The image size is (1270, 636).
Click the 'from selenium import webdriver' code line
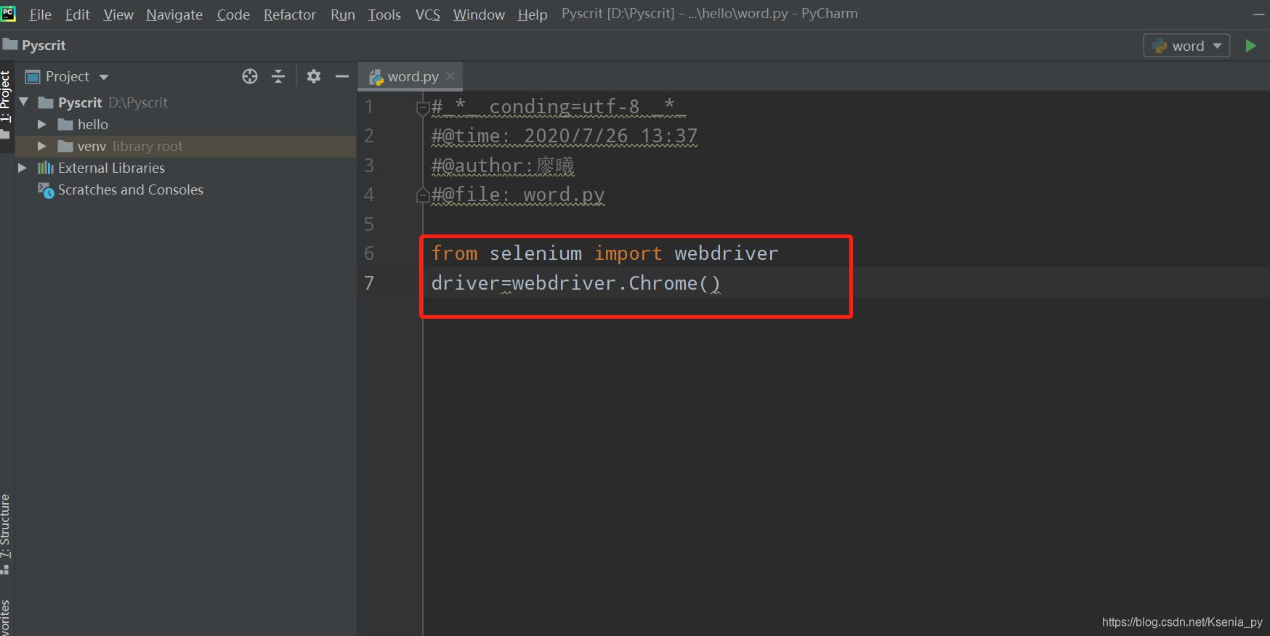click(604, 253)
